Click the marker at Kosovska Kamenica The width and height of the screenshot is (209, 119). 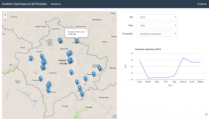[99, 68]
